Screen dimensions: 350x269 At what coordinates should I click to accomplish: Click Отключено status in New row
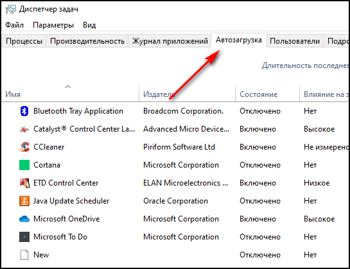[260, 255]
